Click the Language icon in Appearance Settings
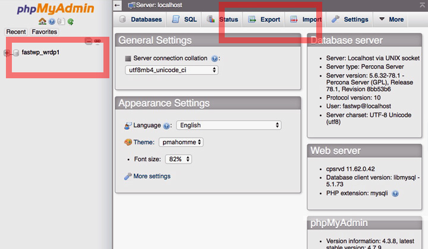The width and height of the screenshot is (428, 249). coord(128,126)
